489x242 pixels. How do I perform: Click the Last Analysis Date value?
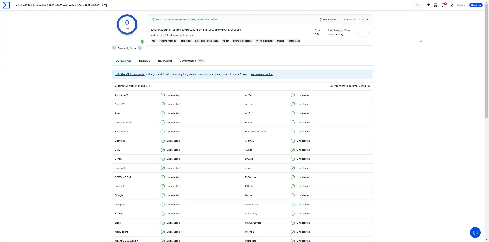click(336, 34)
